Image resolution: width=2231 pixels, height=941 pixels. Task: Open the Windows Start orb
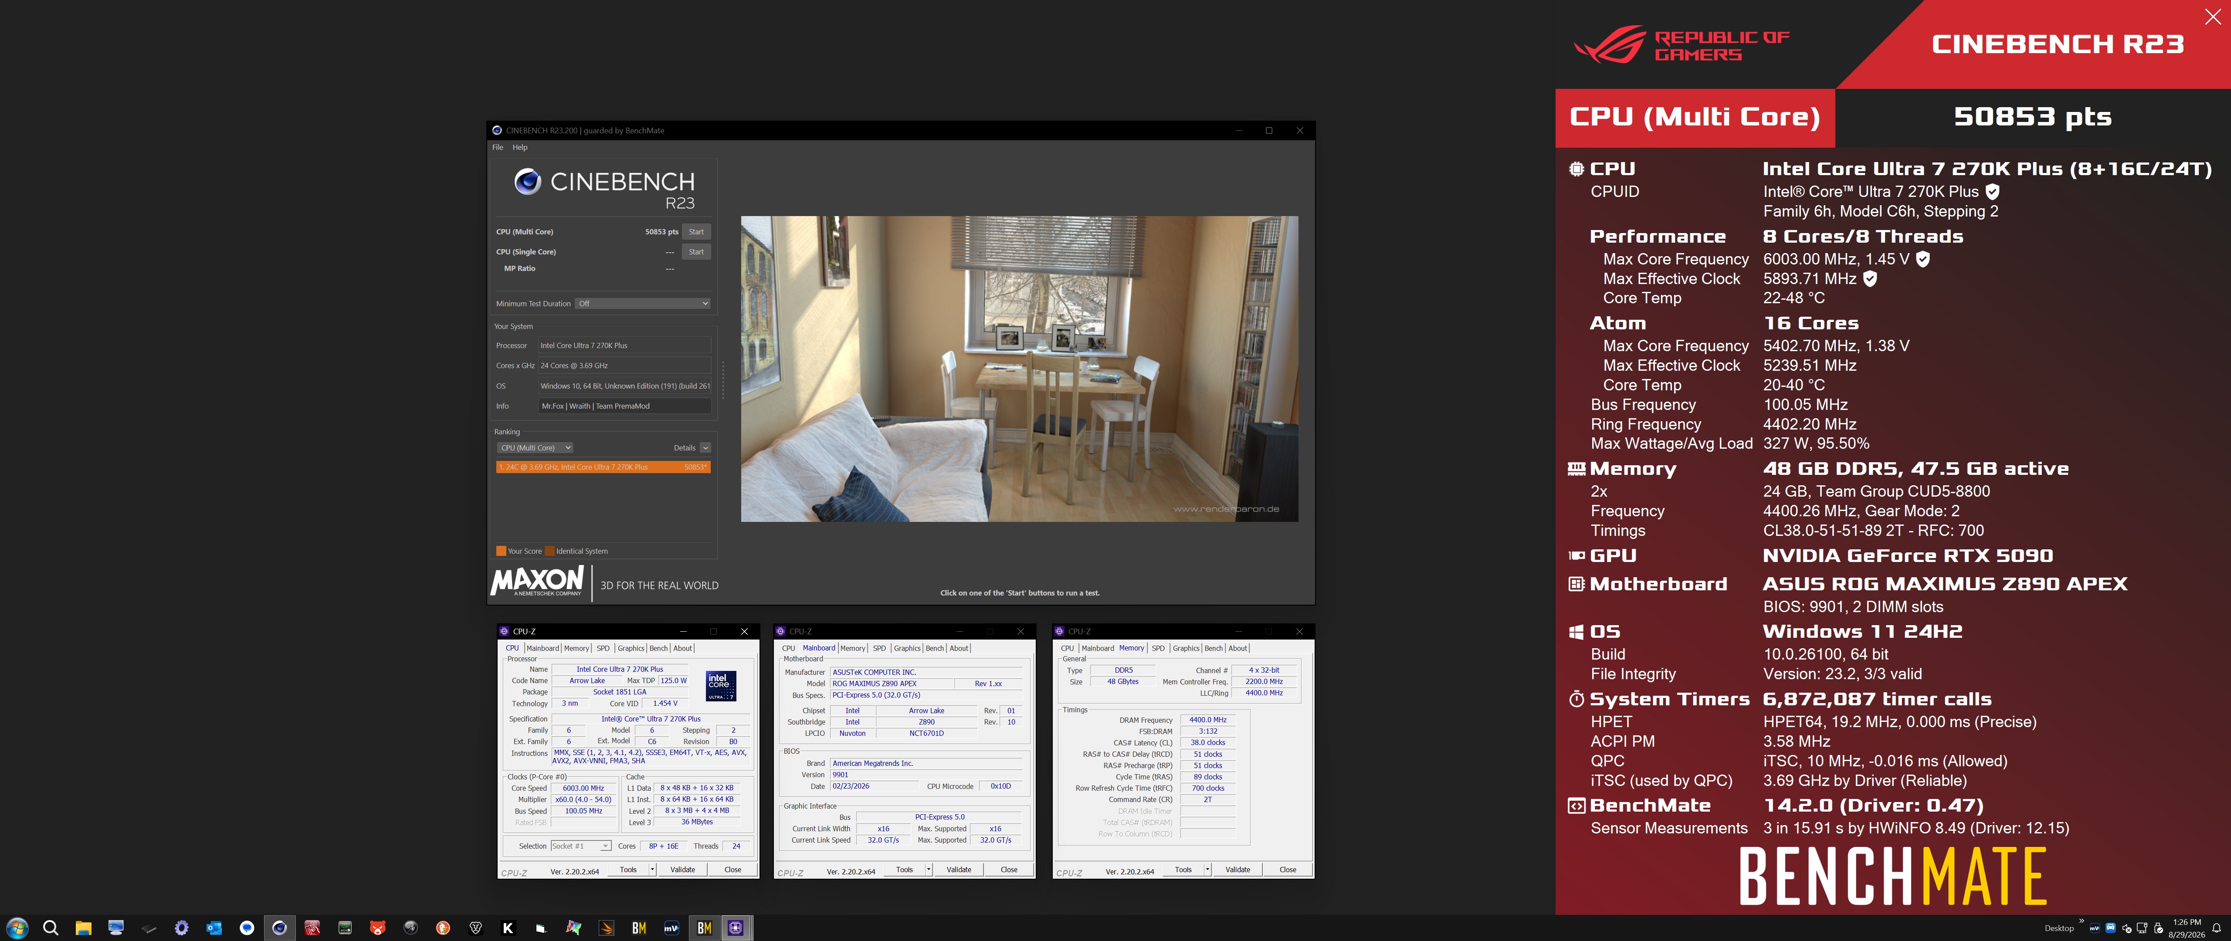tap(17, 927)
